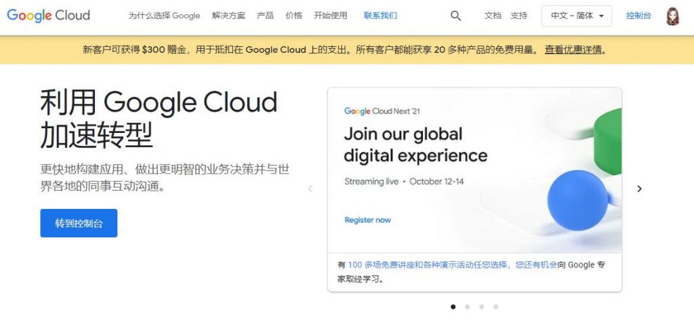Viewport: 694px width, 327px height.
Task: Open 文档 link
Action: tap(493, 16)
